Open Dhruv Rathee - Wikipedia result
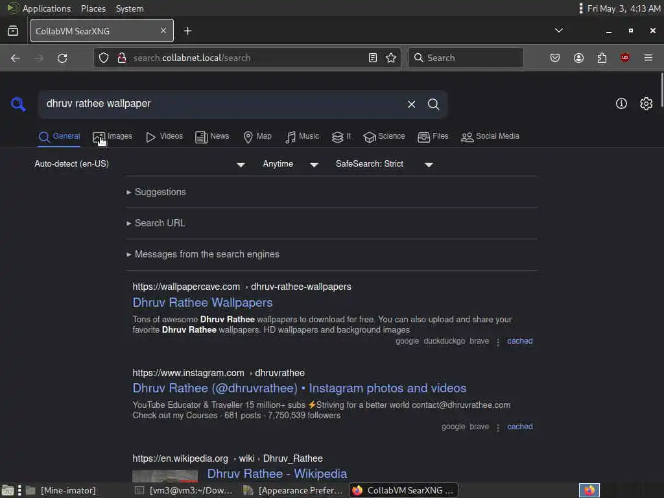The image size is (664, 498). (x=277, y=473)
